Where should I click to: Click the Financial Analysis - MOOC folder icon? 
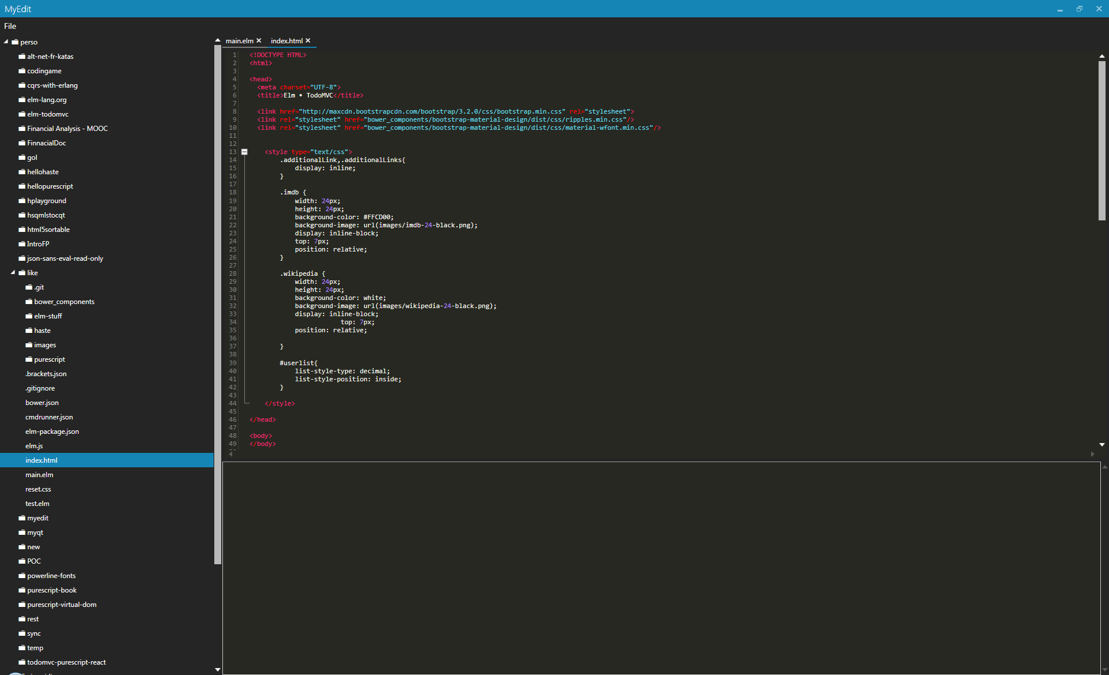point(22,129)
